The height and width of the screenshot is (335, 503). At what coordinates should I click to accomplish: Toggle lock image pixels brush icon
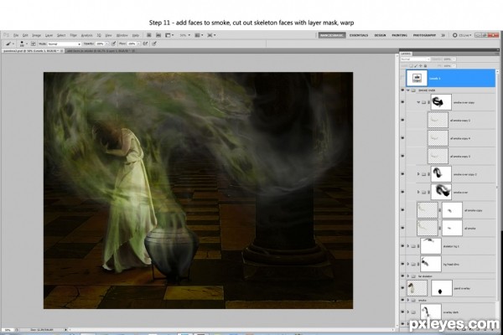point(416,65)
